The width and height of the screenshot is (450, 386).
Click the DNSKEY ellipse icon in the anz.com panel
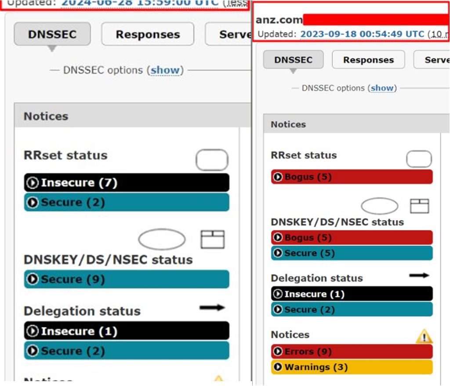[379, 206]
